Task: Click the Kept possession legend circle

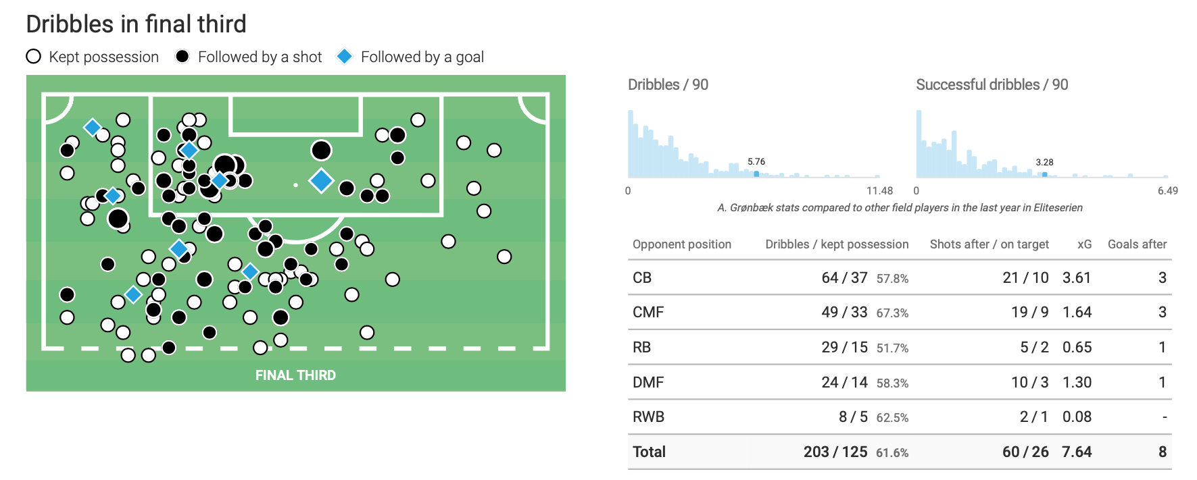Action: pyautogui.click(x=34, y=57)
